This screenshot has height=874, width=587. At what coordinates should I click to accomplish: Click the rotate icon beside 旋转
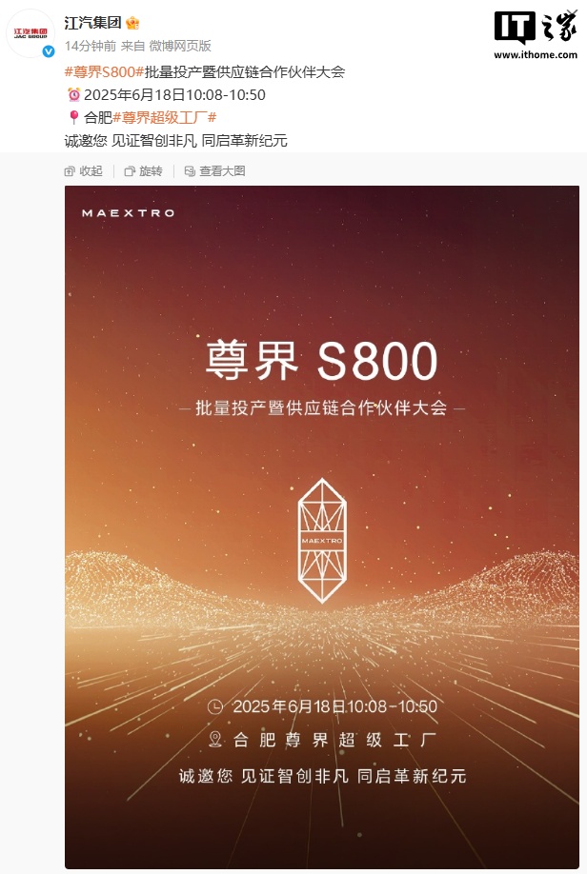pos(130,171)
